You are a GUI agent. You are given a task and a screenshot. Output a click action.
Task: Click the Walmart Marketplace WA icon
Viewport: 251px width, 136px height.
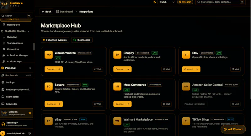click(117, 121)
